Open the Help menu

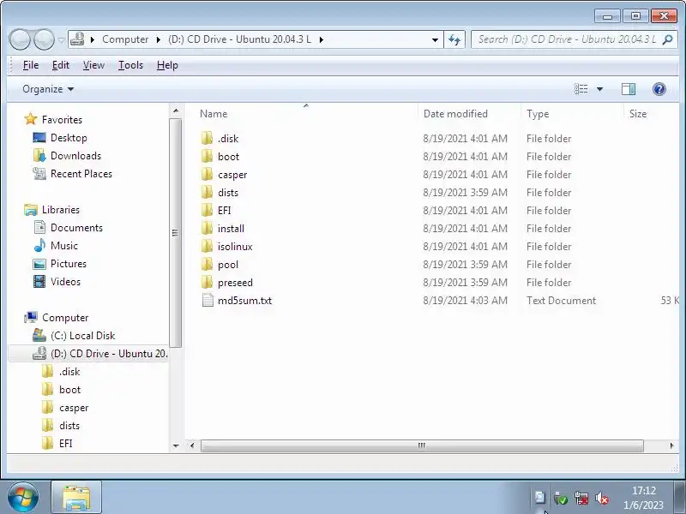click(x=167, y=65)
